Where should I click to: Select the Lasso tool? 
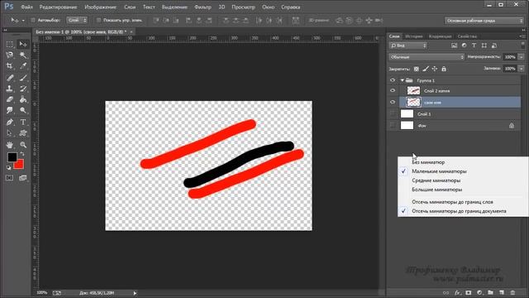point(10,55)
